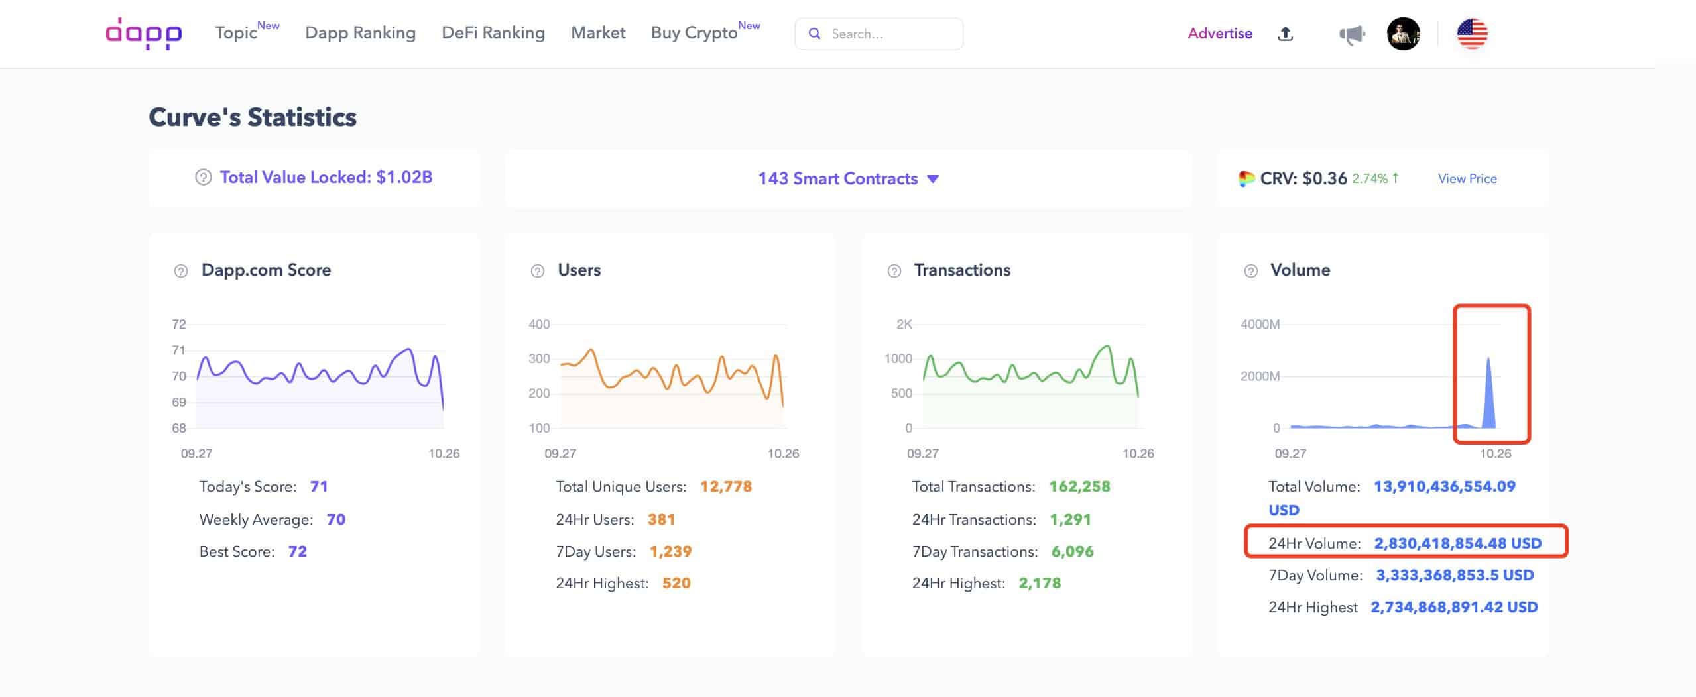Open the megaphone announcements icon
The image size is (1696, 697).
point(1352,34)
